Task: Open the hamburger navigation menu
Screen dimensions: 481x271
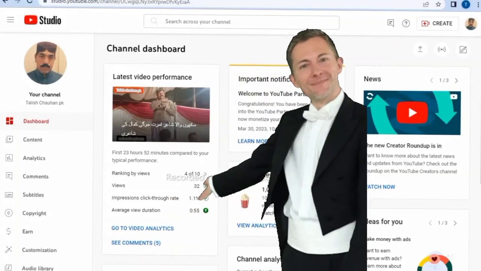Action: click(11, 20)
